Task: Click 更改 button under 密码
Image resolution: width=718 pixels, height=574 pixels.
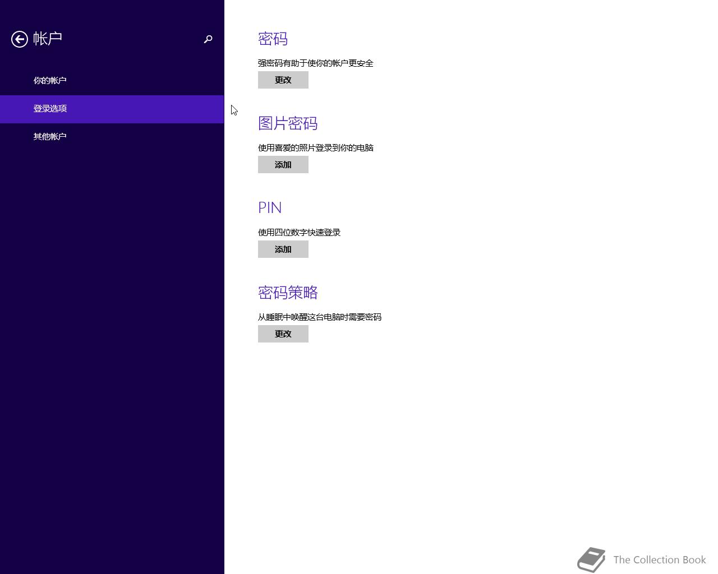Action: (283, 80)
